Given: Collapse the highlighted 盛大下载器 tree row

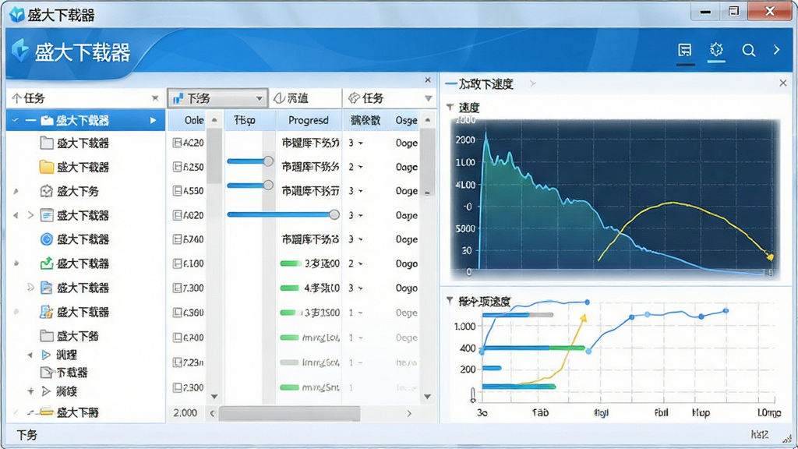Looking at the screenshot, I should click(x=16, y=120).
